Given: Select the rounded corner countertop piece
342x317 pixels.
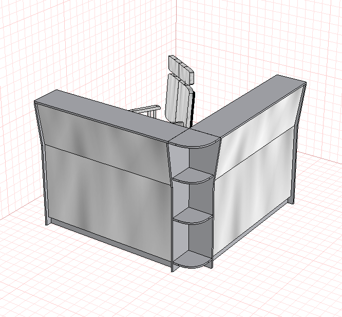Looking at the screenshot, I should click(x=194, y=139).
